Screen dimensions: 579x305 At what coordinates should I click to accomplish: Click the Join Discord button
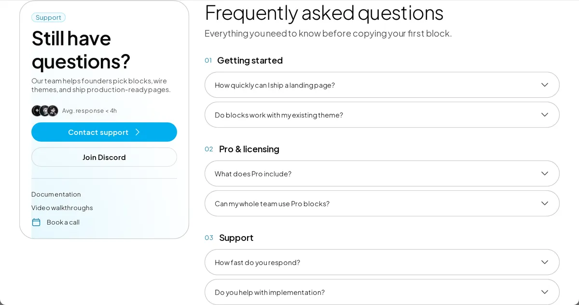[104, 157]
